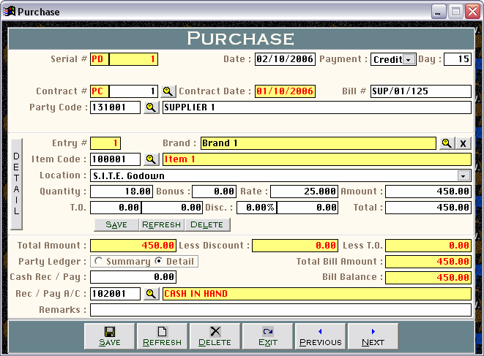Click the Bill Balance value 450.00

pos(428,278)
